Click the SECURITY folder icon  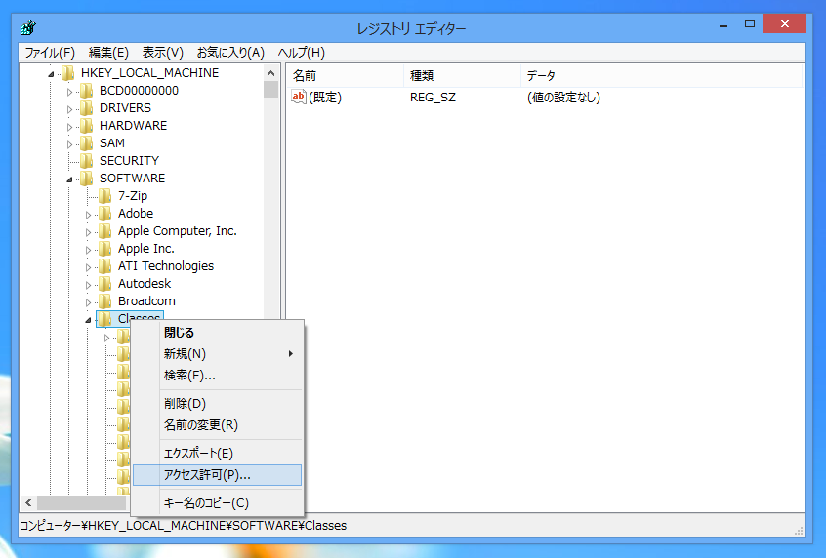coord(86,161)
